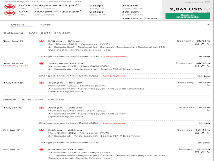214x161 pixels.
Task: Click the seat icon under the 3h 06m flight
Action: [x=208, y=44]
